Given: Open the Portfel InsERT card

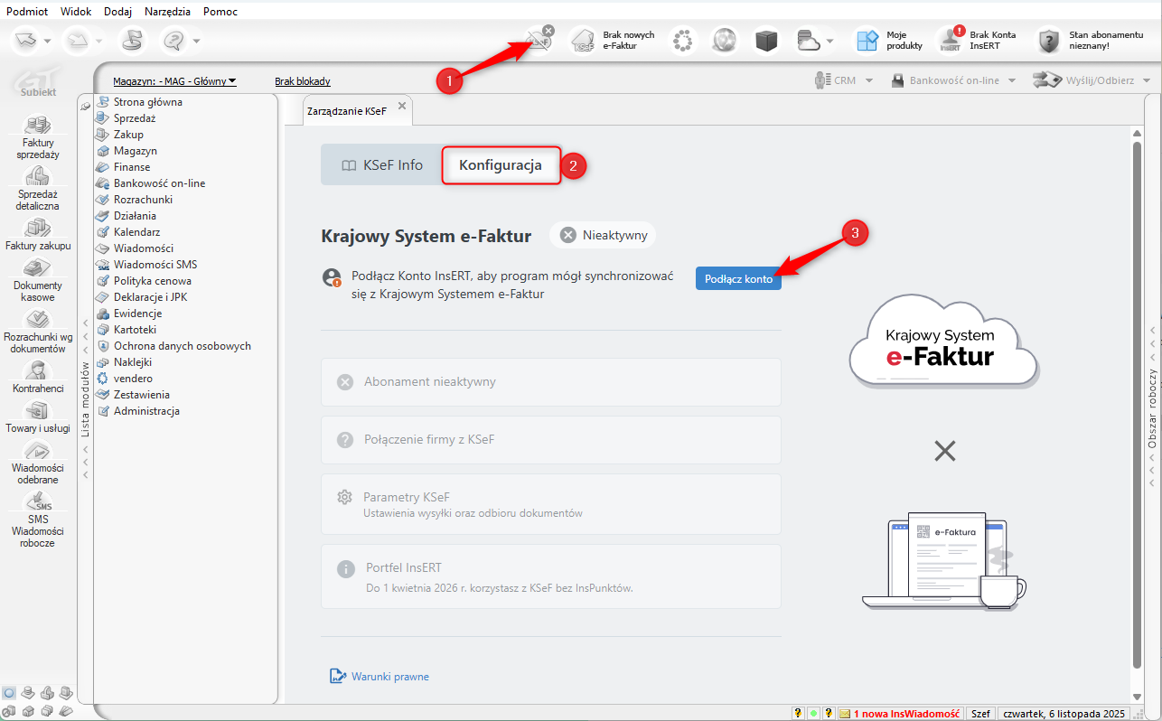Looking at the screenshot, I should 551,576.
